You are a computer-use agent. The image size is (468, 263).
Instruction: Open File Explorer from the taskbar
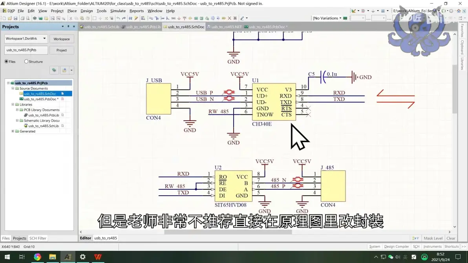click(53, 257)
